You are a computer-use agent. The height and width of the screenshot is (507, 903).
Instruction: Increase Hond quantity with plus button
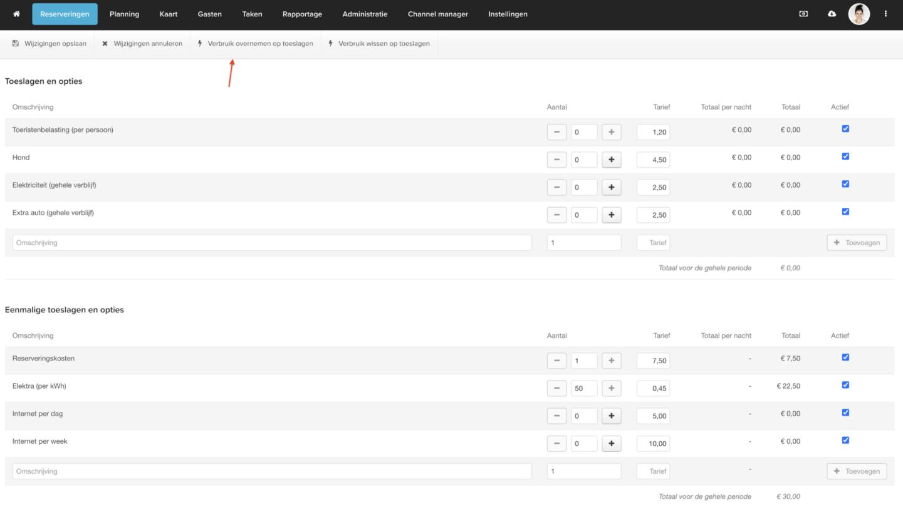[x=611, y=160]
